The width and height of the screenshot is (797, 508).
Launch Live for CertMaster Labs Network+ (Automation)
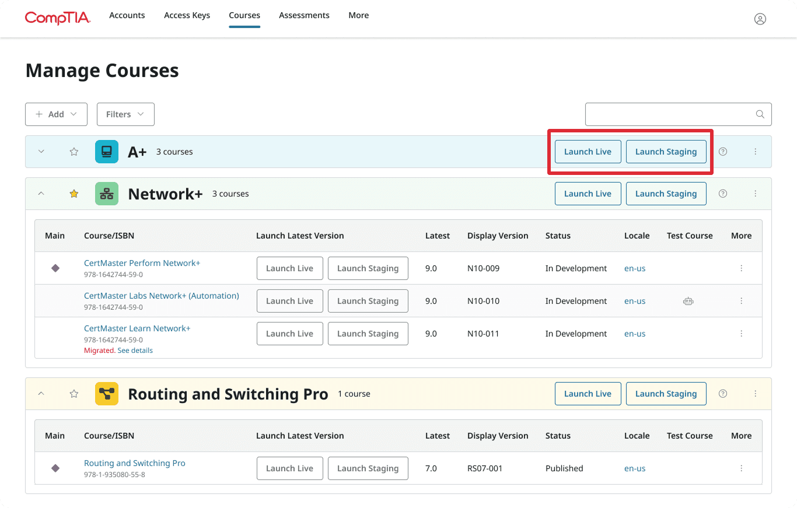click(x=290, y=301)
